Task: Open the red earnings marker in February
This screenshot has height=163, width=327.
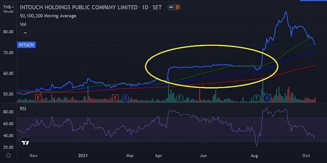Action: [x=115, y=97]
